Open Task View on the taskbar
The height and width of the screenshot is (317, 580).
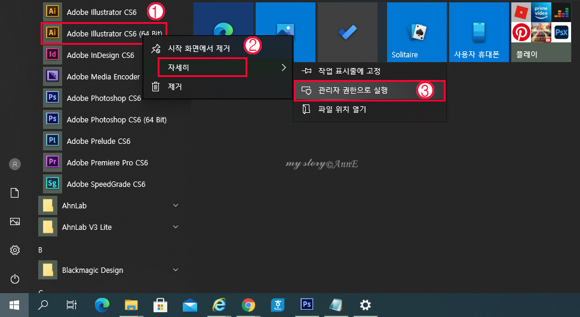(72, 305)
